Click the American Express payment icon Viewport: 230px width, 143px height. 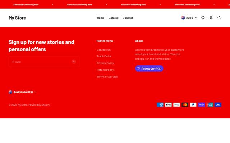coord(160,105)
